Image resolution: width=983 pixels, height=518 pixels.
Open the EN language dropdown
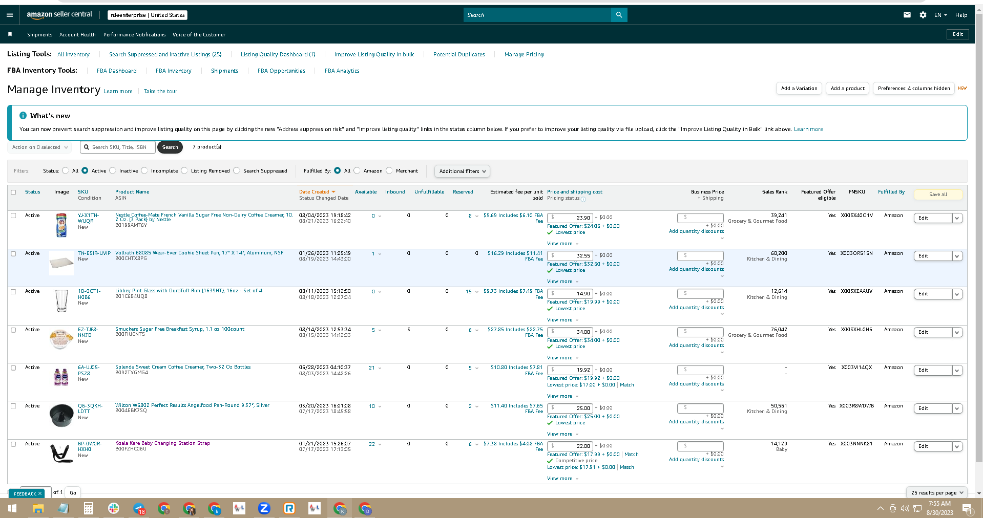[x=940, y=15]
